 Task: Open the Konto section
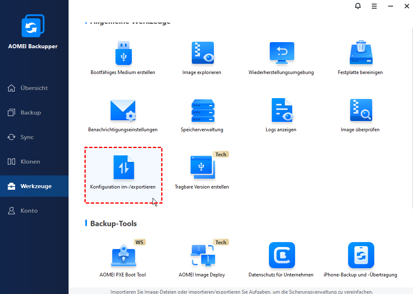tap(34, 211)
